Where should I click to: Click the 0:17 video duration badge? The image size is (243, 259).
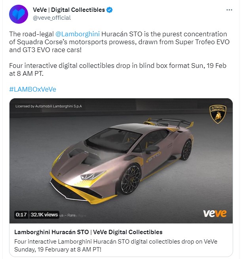pyautogui.click(x=21, y=214)
